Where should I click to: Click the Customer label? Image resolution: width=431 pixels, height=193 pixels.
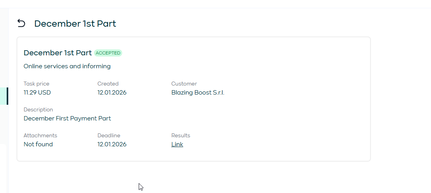(184, 84)
